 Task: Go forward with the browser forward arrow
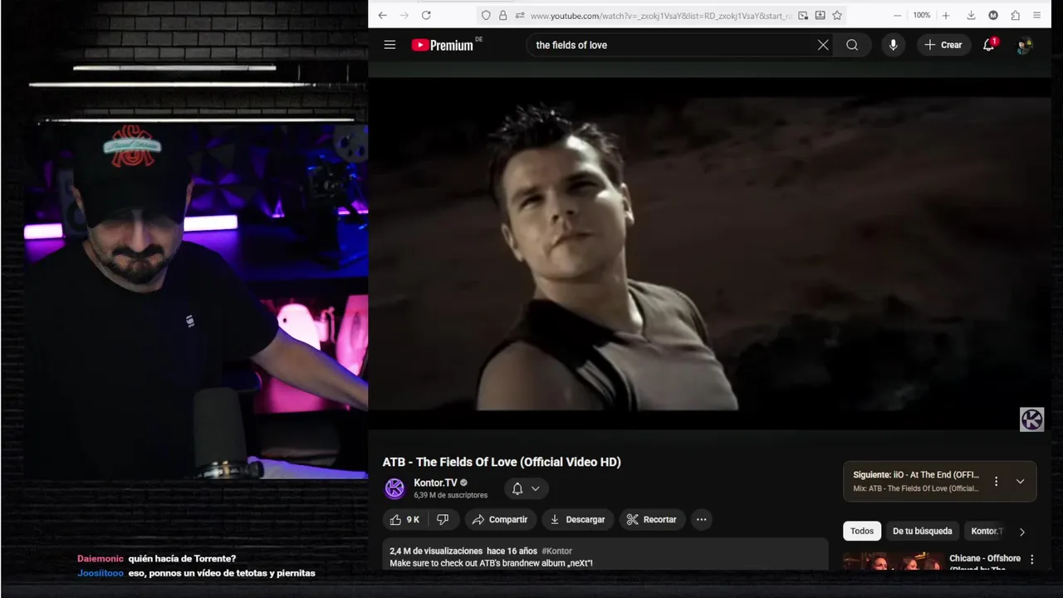pyautogui.click(x=404, y=15)
